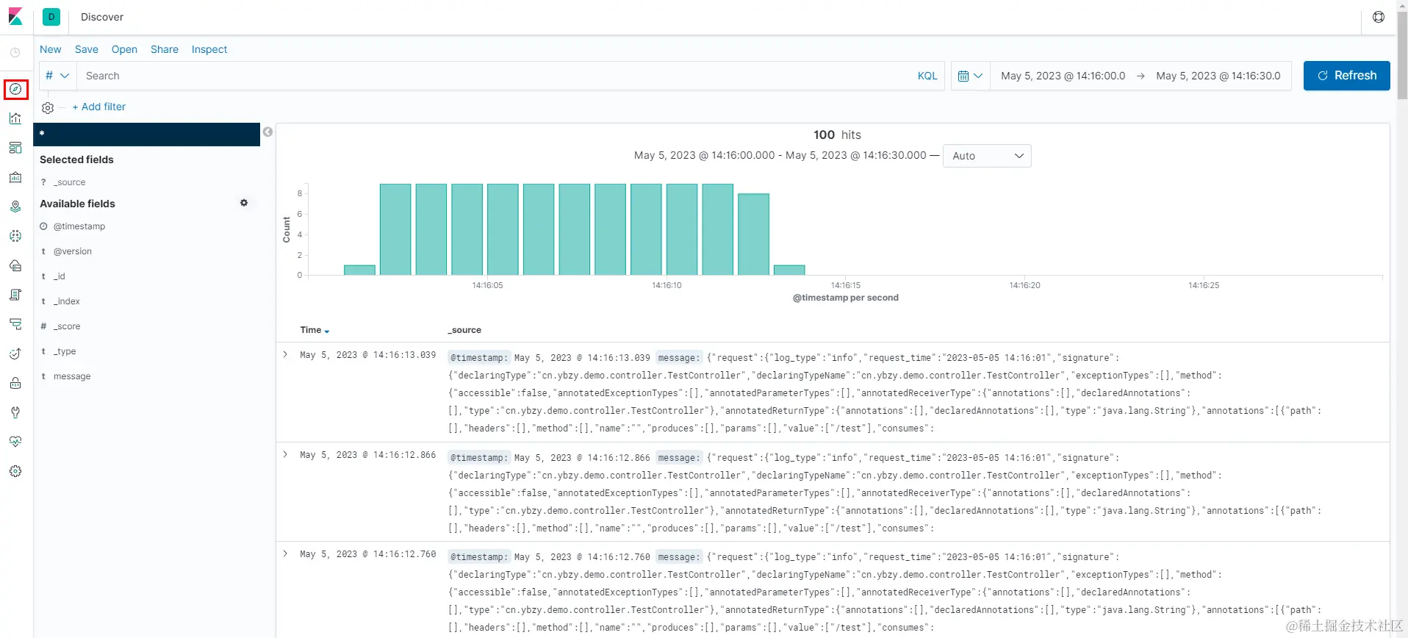
Task: Open the help icon at top right
Action: click(1379, 17)
